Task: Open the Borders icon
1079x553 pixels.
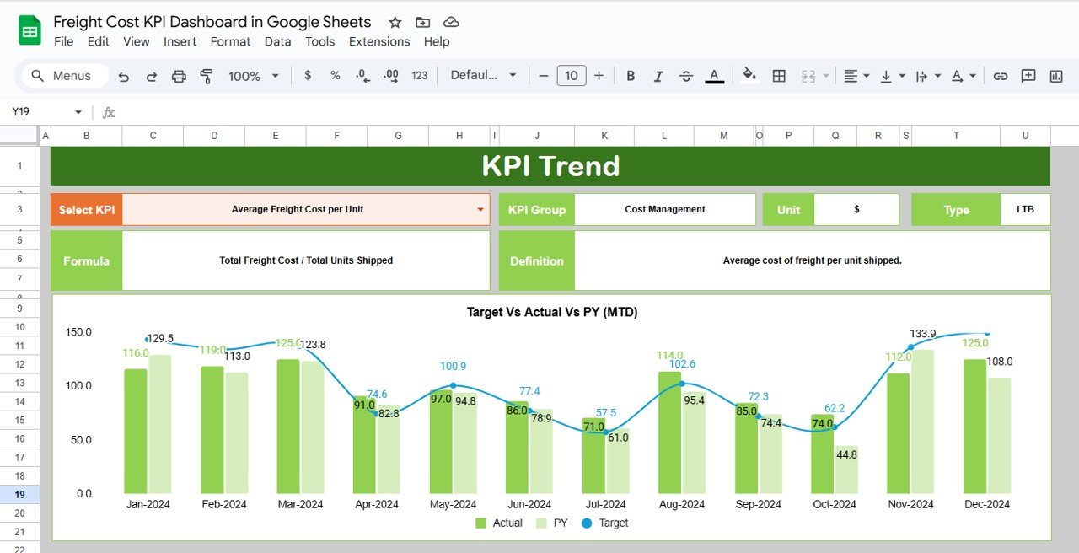Action: point(779,75)
